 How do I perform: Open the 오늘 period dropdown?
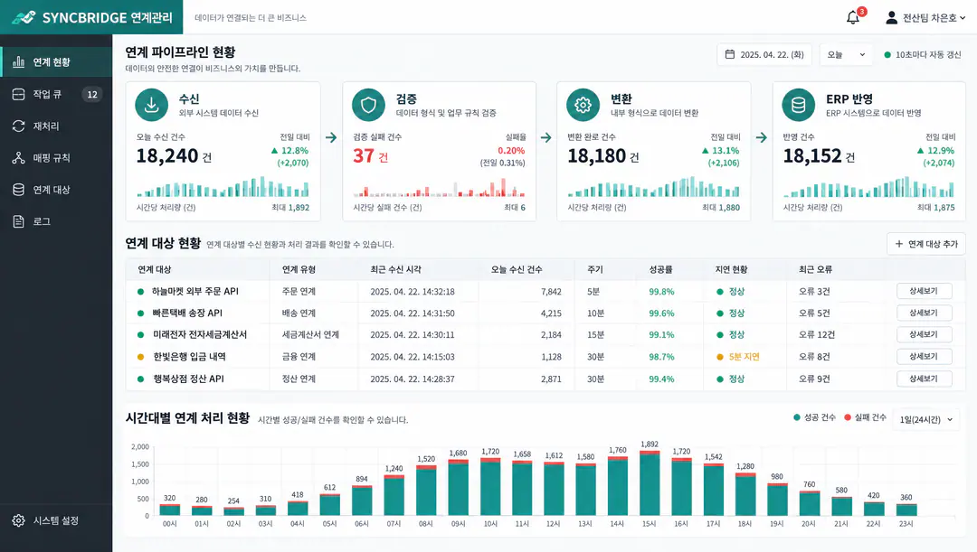point(846,55)
